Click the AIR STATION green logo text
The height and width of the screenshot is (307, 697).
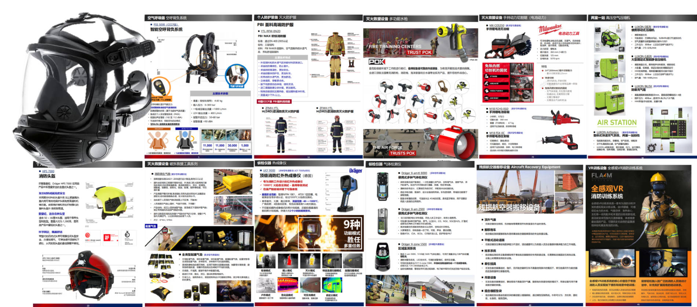point(617,123)
